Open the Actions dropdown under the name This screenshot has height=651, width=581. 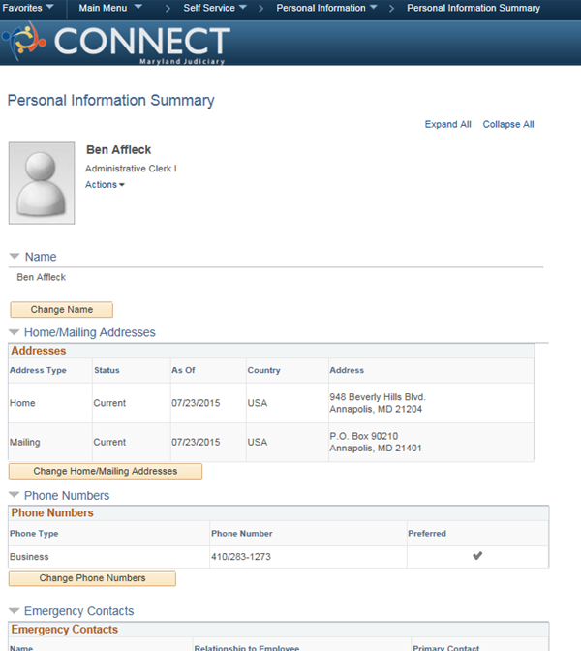(105, 185)
